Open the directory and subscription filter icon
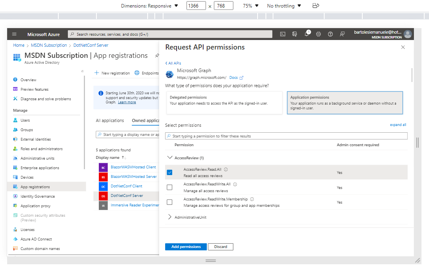The width and height of the screenshot is (429, 269). [294, 34]
